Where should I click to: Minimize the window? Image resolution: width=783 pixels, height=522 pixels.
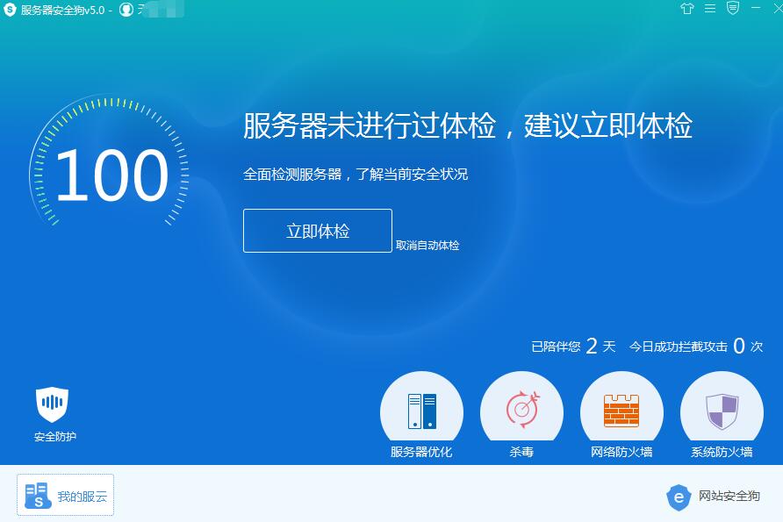[756, 8]
